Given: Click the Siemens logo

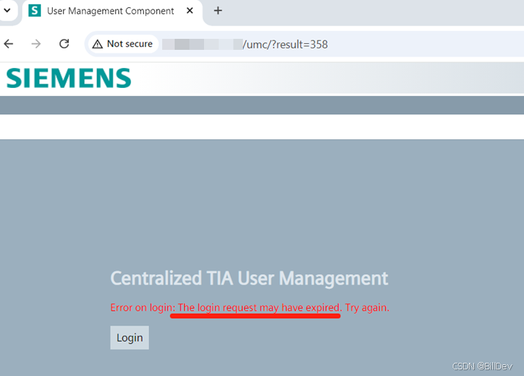Looking at the screenshot, I should point(69,78).
